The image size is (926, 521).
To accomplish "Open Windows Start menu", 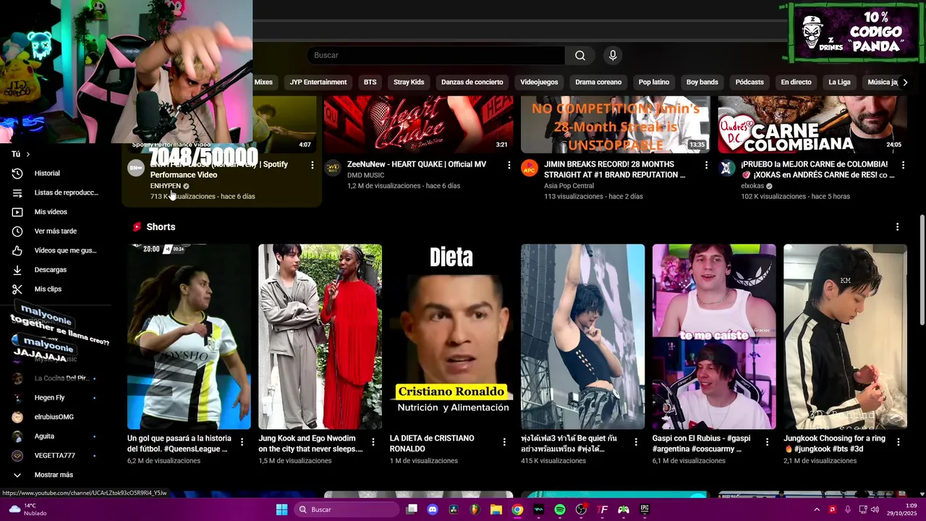I will [x=282, y=510].
